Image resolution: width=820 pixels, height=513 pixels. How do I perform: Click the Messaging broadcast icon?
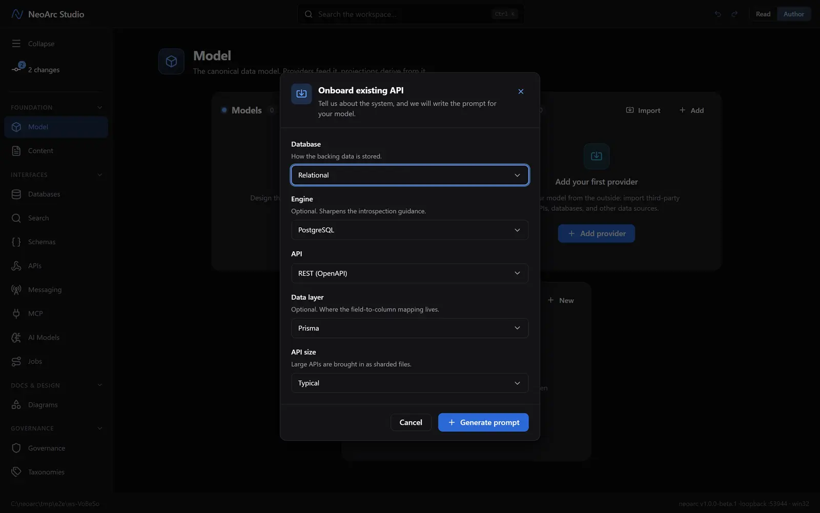pyautogui.click(x=16, y=290)
